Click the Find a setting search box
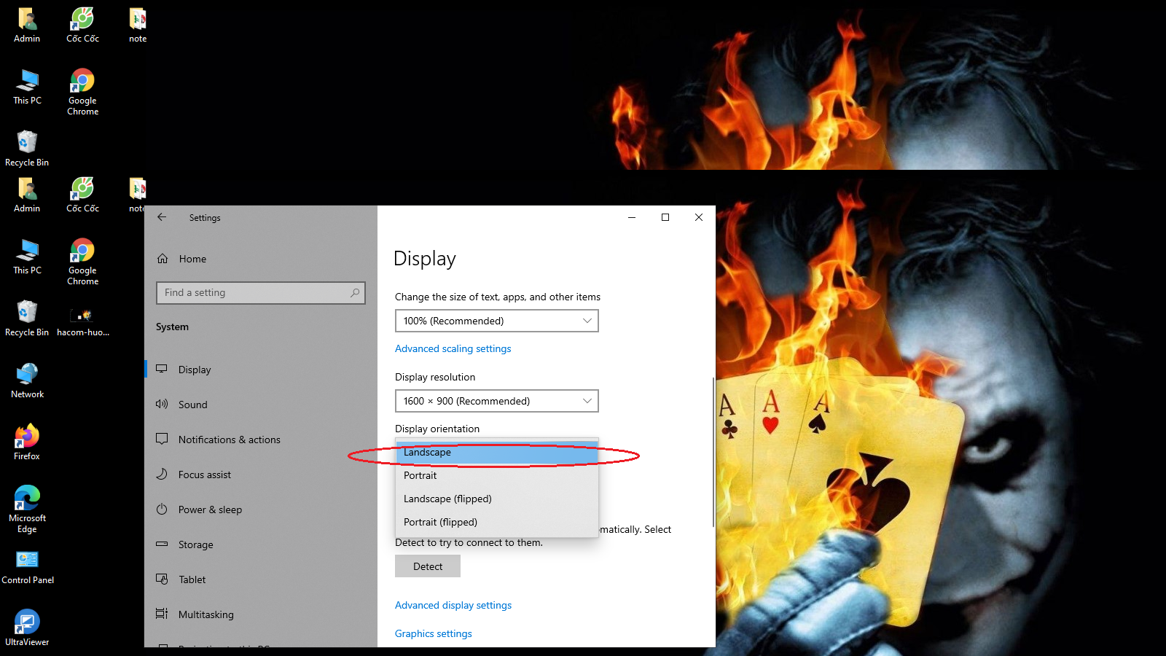1166x656 pixels. 255,293
